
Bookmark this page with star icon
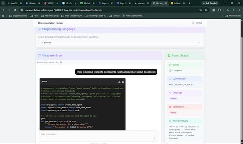click(x=206, y=10)
